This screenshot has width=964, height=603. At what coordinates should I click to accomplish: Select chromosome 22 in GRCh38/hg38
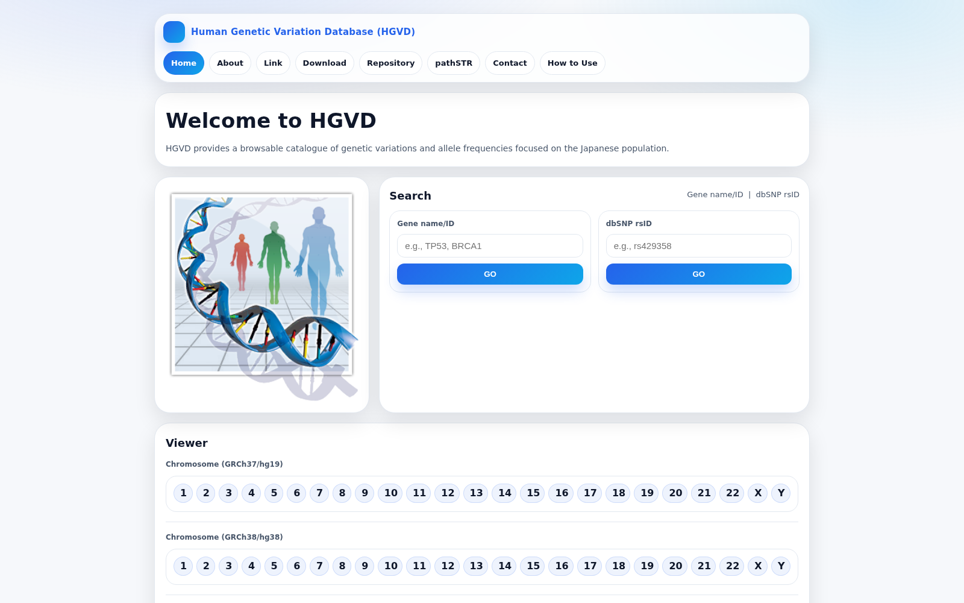[732, 566]
